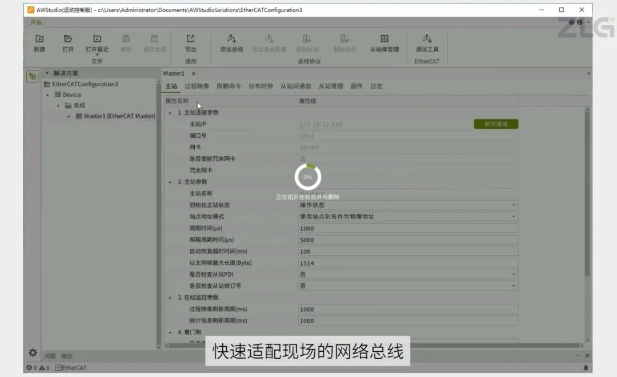Close the Master1 document tab
The width and height of the screenshot is (617, 377).
(x=193, y=74)
